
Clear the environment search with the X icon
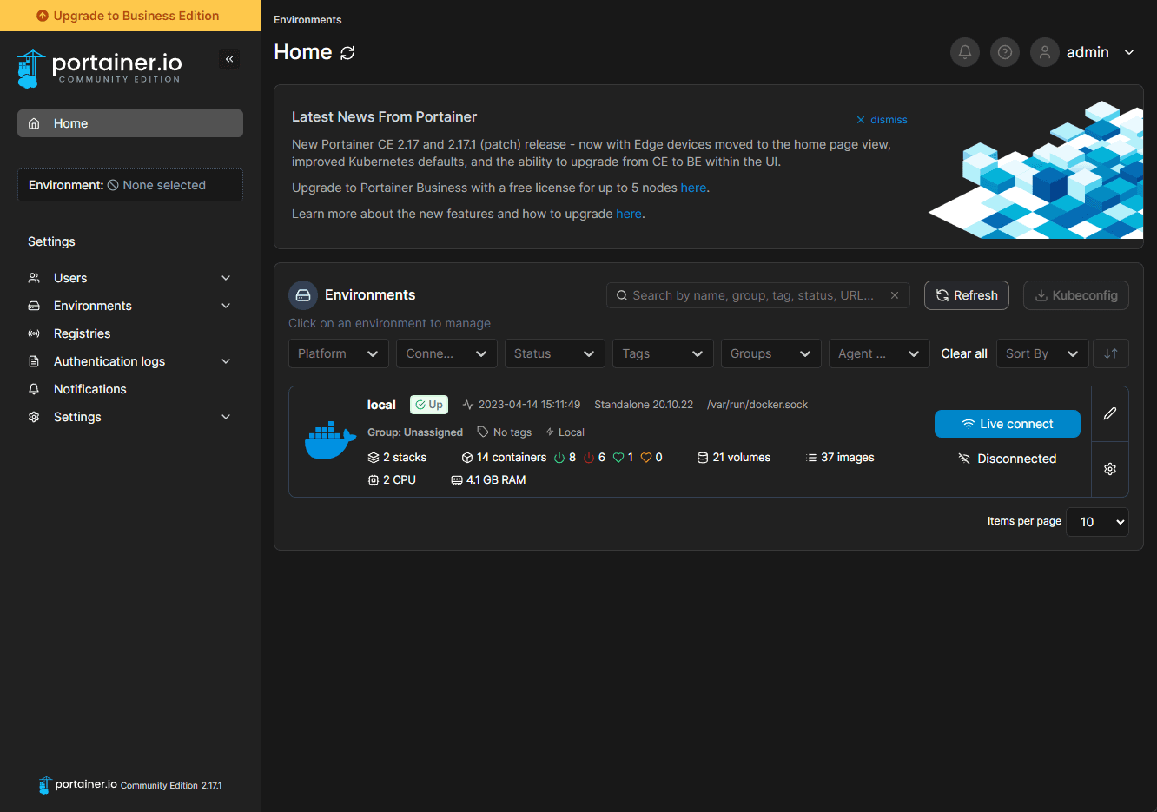(895, 295)
